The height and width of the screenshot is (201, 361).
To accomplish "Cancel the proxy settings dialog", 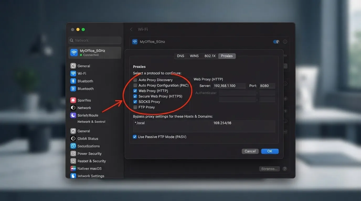I will click(x=250, y=151).
